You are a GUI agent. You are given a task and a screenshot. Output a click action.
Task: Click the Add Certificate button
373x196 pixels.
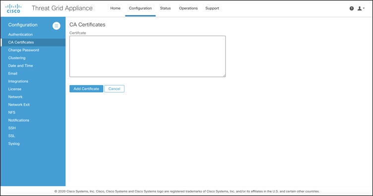pyautogui.click(x=86, y=89)
